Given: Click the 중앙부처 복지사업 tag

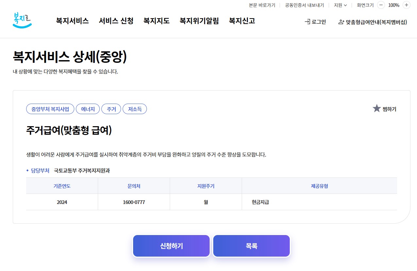Looking at the screenshot, I should [x=50, y=109].
